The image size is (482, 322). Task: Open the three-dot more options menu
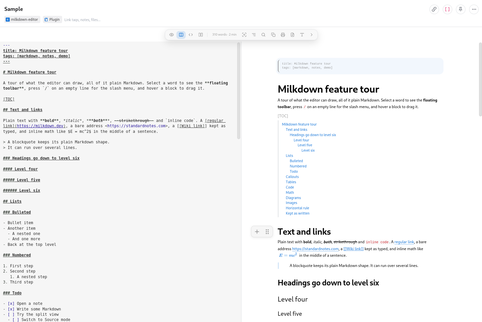pyautogui.click(x=474, y=9)
